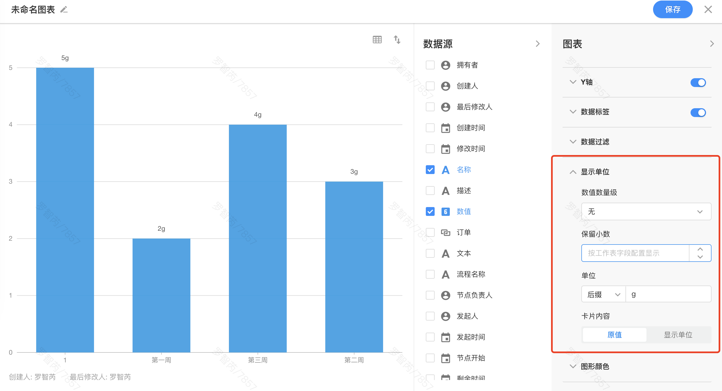Select the 原值 card content tab

click(614, 335)
